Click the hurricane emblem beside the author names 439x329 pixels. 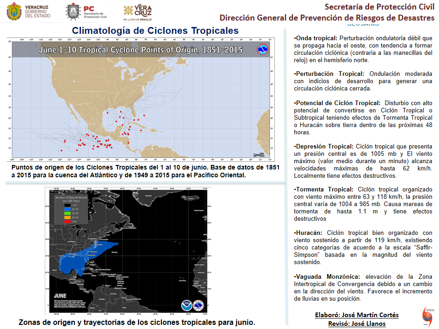coord(427,317)
